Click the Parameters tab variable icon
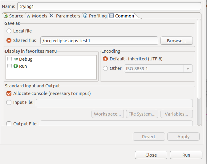The image size is (207, 164). [52, 16]
